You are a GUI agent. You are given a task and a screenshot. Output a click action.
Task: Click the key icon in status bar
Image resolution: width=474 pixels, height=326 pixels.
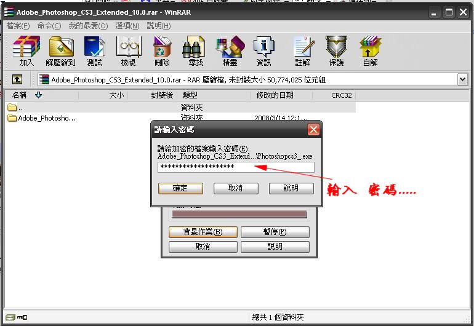pyautogui.click(x=22, y=317)
